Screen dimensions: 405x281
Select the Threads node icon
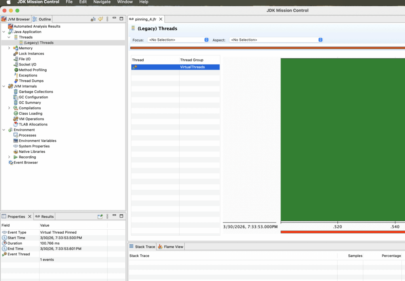click(16, 37)
